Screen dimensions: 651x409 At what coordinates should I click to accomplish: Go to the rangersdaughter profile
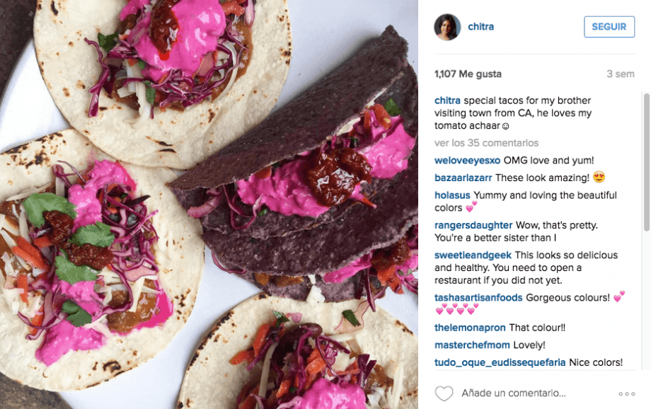coord(473,225)
